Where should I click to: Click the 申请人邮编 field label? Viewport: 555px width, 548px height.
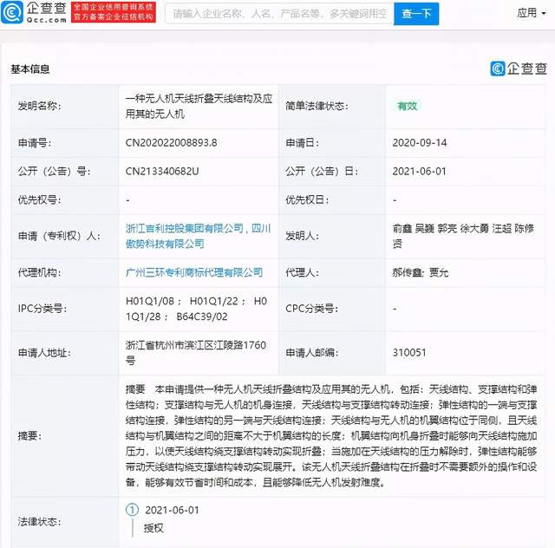click(312, 353)
